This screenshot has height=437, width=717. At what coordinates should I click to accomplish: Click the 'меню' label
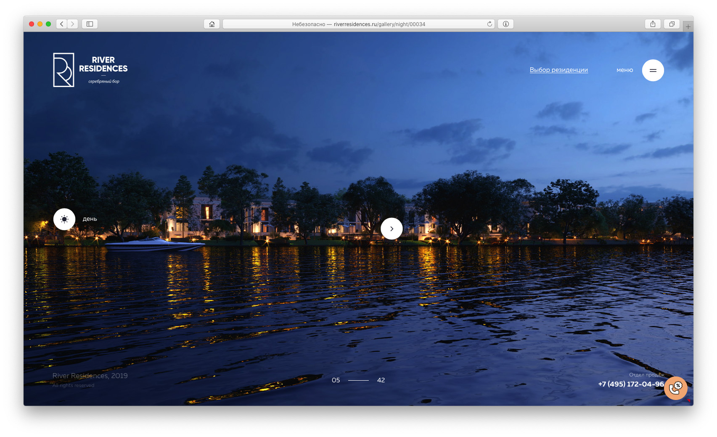click(624, 70)
